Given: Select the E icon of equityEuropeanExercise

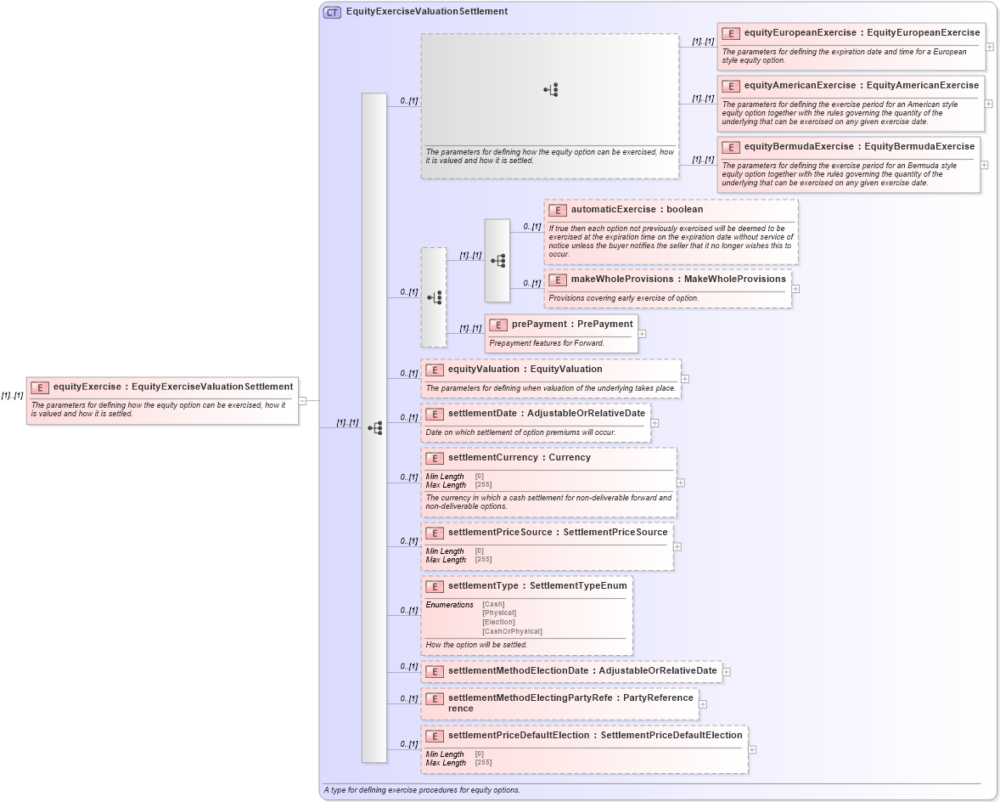Looking at the screenshot, I should 730,33.
